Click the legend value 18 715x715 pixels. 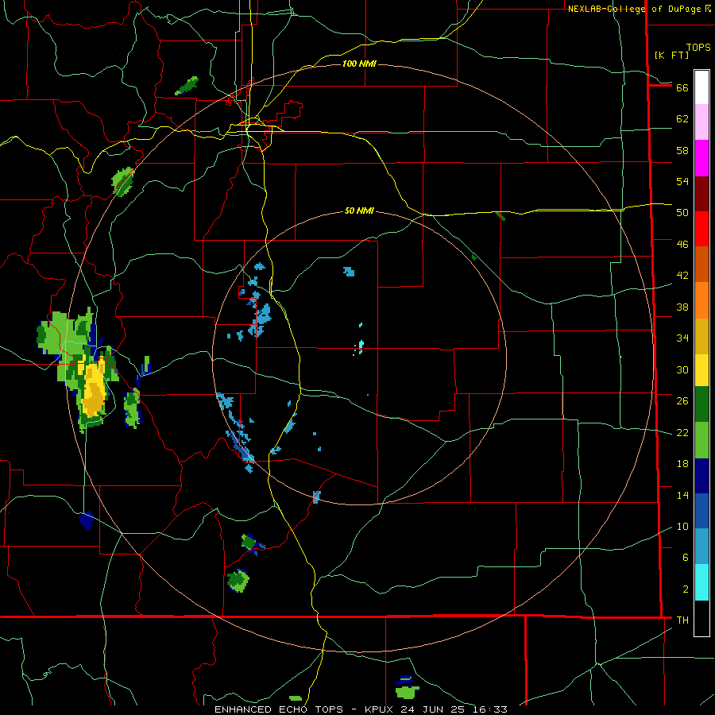682,464
